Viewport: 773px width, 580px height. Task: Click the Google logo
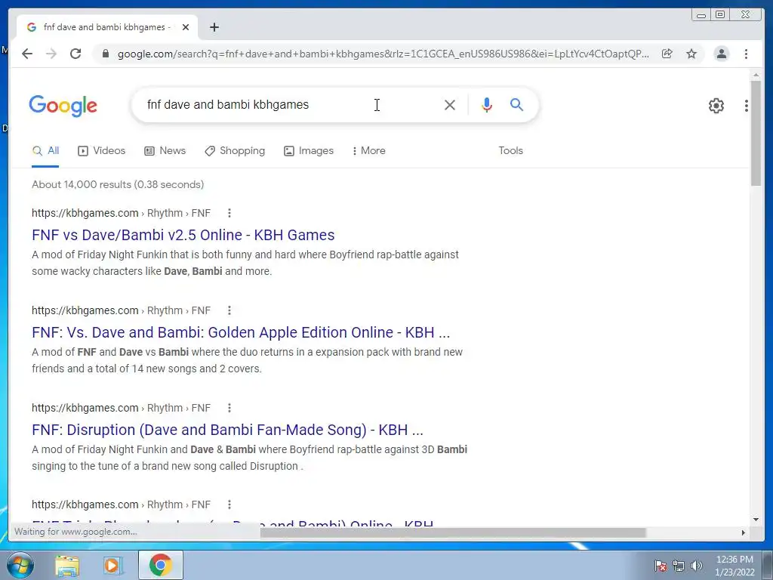pyautogui.click(x=63, y=106)
